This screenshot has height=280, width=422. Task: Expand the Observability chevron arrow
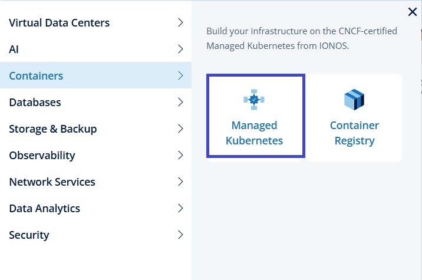click(x=180, y=156)
